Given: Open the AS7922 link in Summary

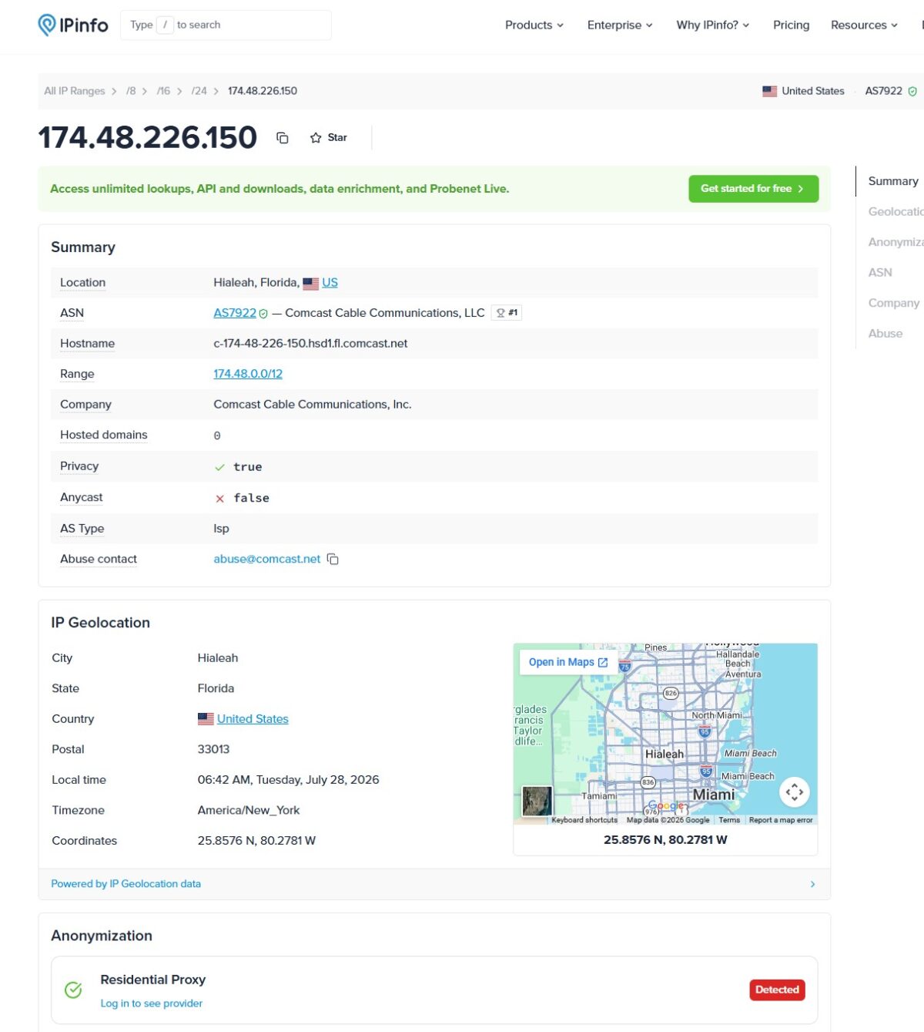Looking at the screenshot, I should (x=235, y=313).
